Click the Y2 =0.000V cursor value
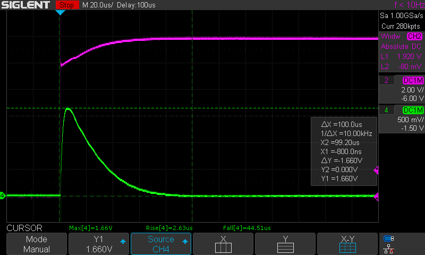Screen dimensions: 425x255 pyautogui.click(x=339, y=169)
